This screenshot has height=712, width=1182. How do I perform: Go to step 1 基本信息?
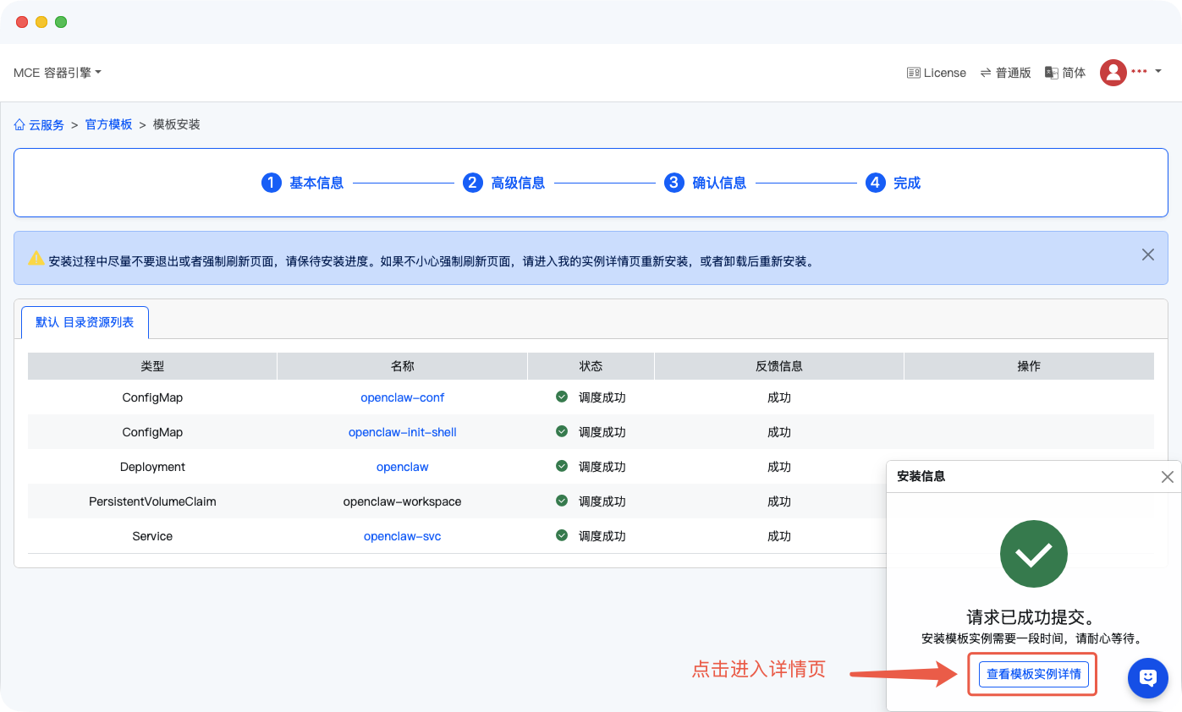tap(303, 183)
